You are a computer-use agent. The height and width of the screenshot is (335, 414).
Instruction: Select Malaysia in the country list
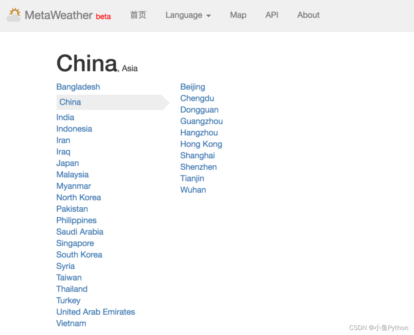72,174
